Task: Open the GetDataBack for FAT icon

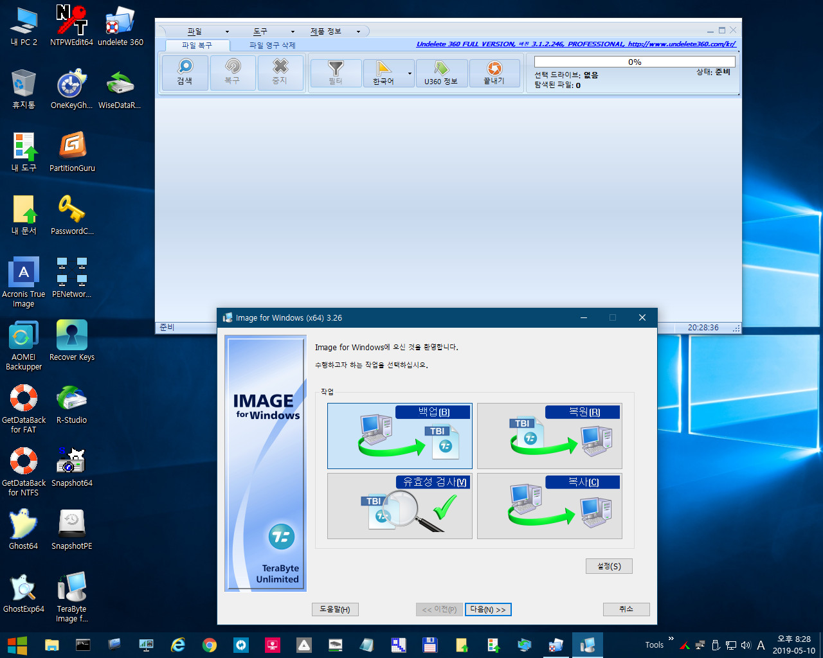Action: click(x=24, y=408)
